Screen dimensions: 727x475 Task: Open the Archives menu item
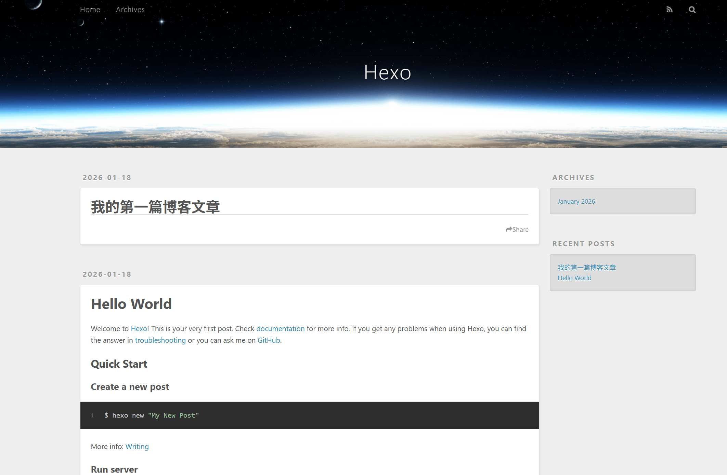tap(130, 10)
